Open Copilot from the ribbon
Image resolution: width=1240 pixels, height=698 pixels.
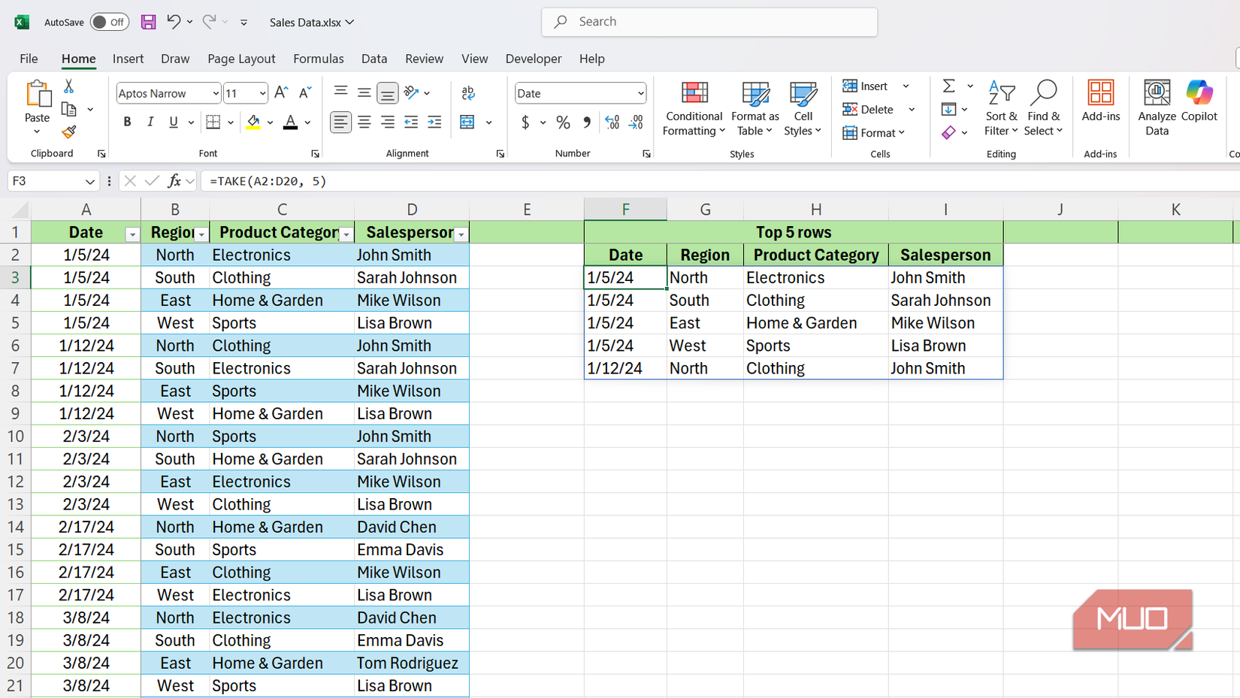pos(1199,101)
